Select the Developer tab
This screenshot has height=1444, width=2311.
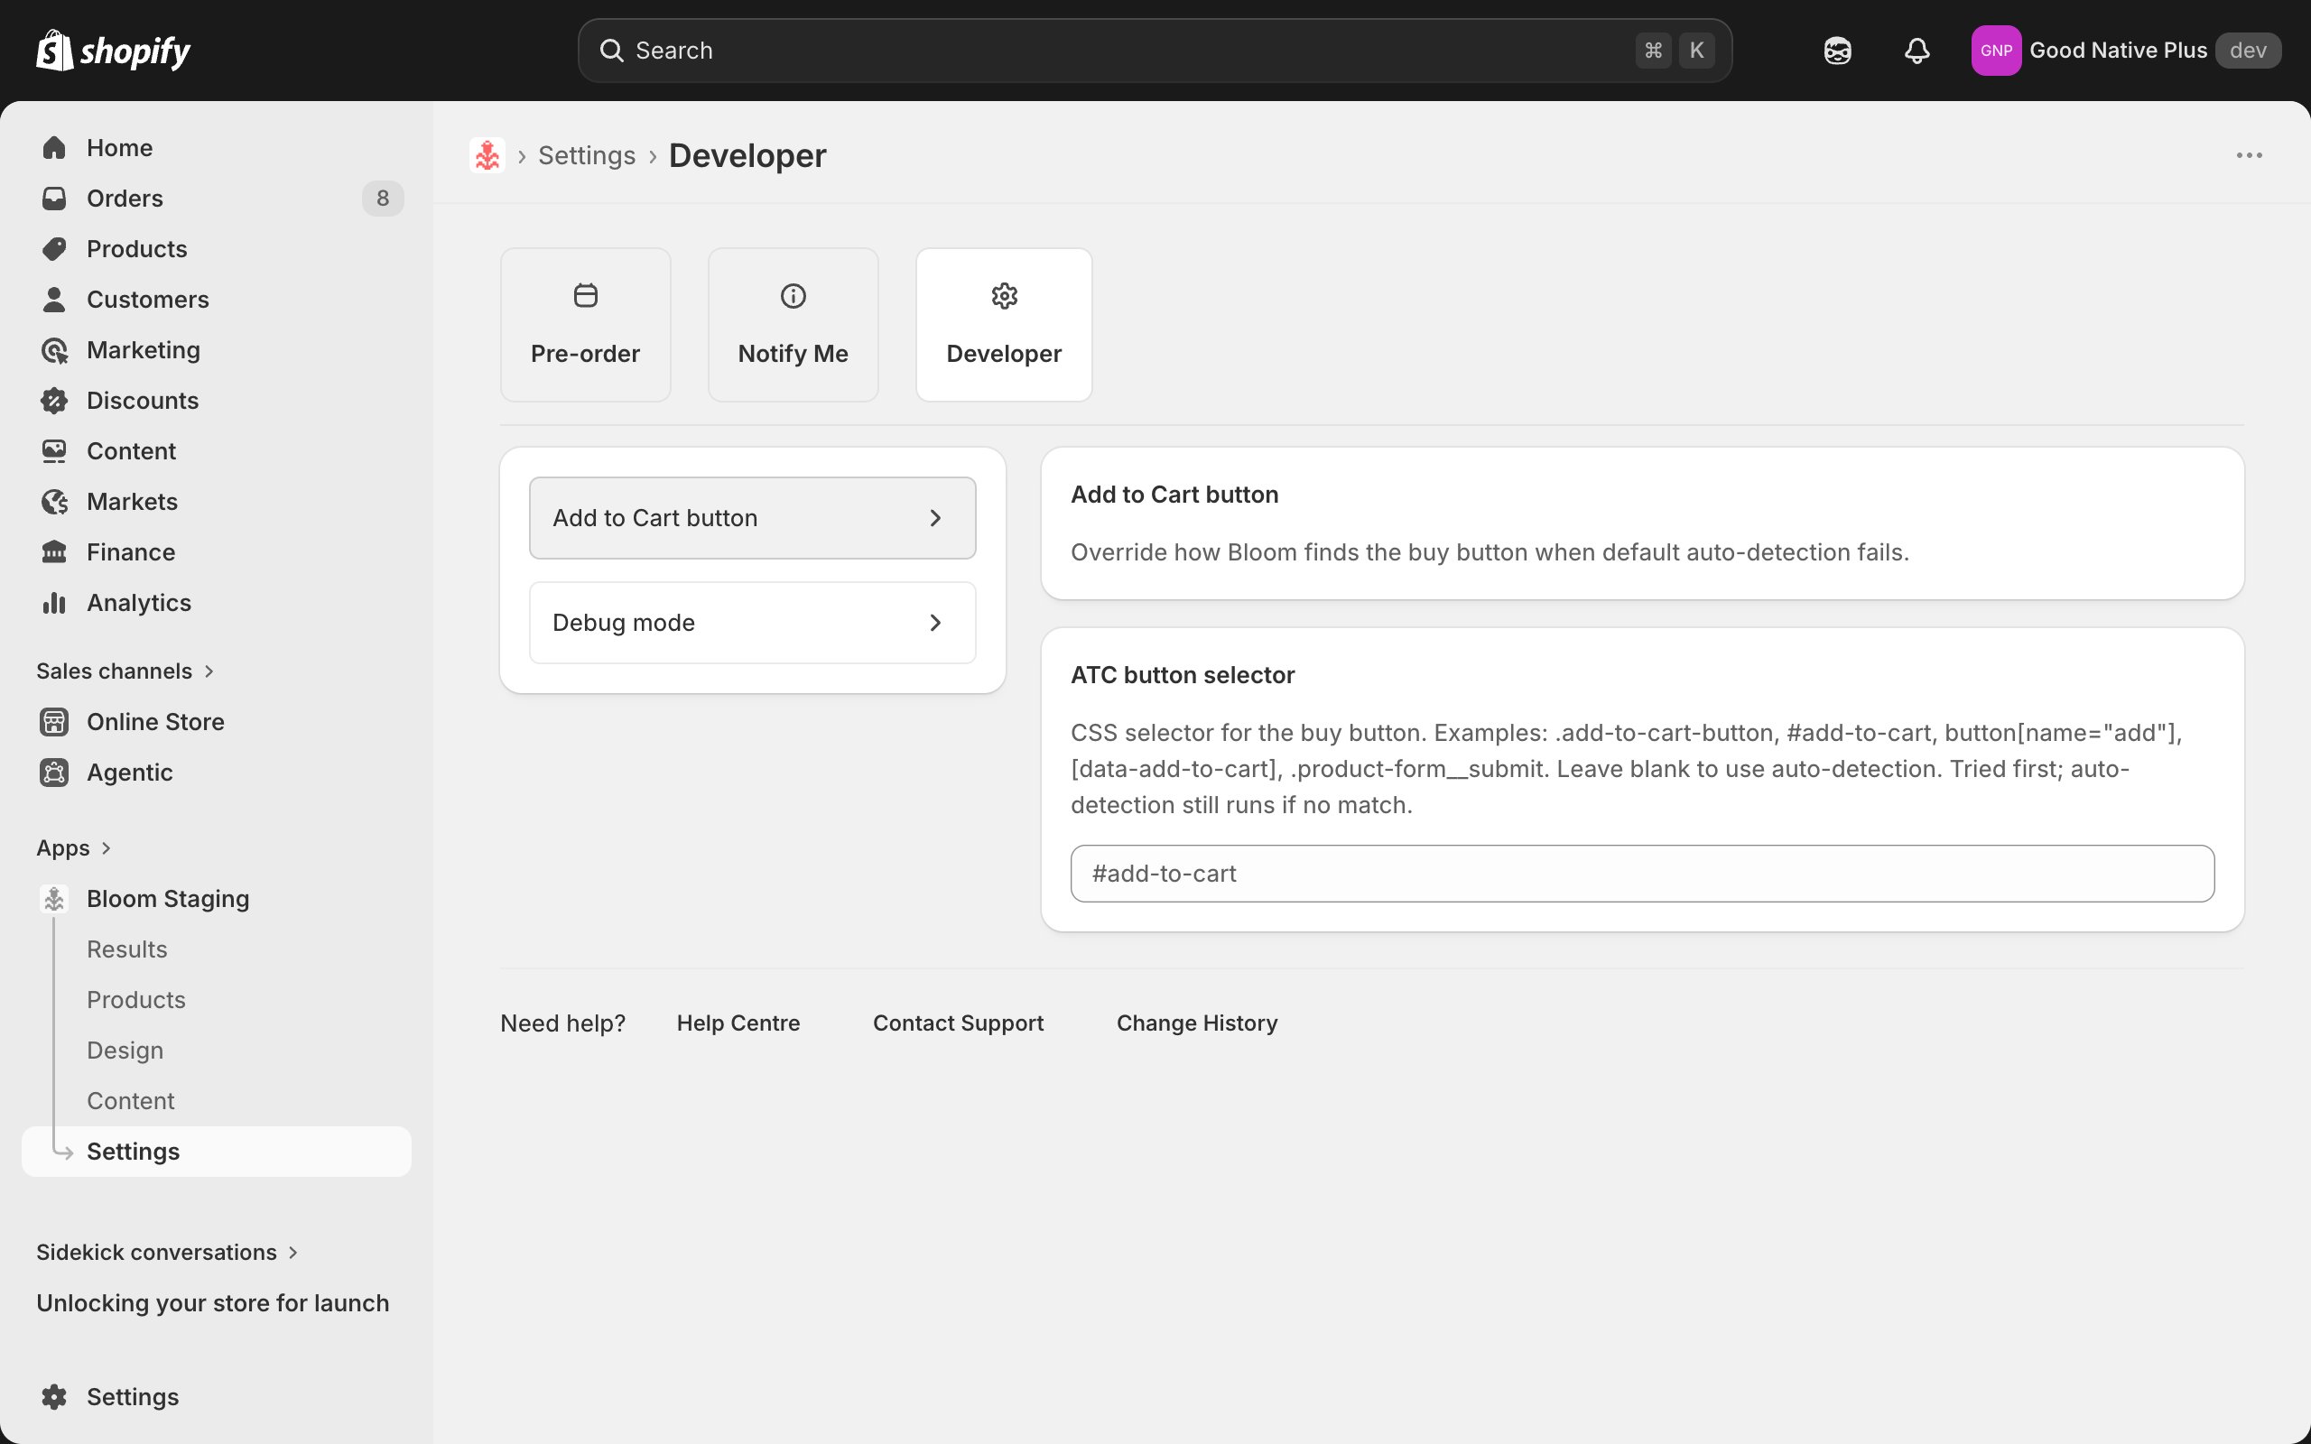(1004, 325)
